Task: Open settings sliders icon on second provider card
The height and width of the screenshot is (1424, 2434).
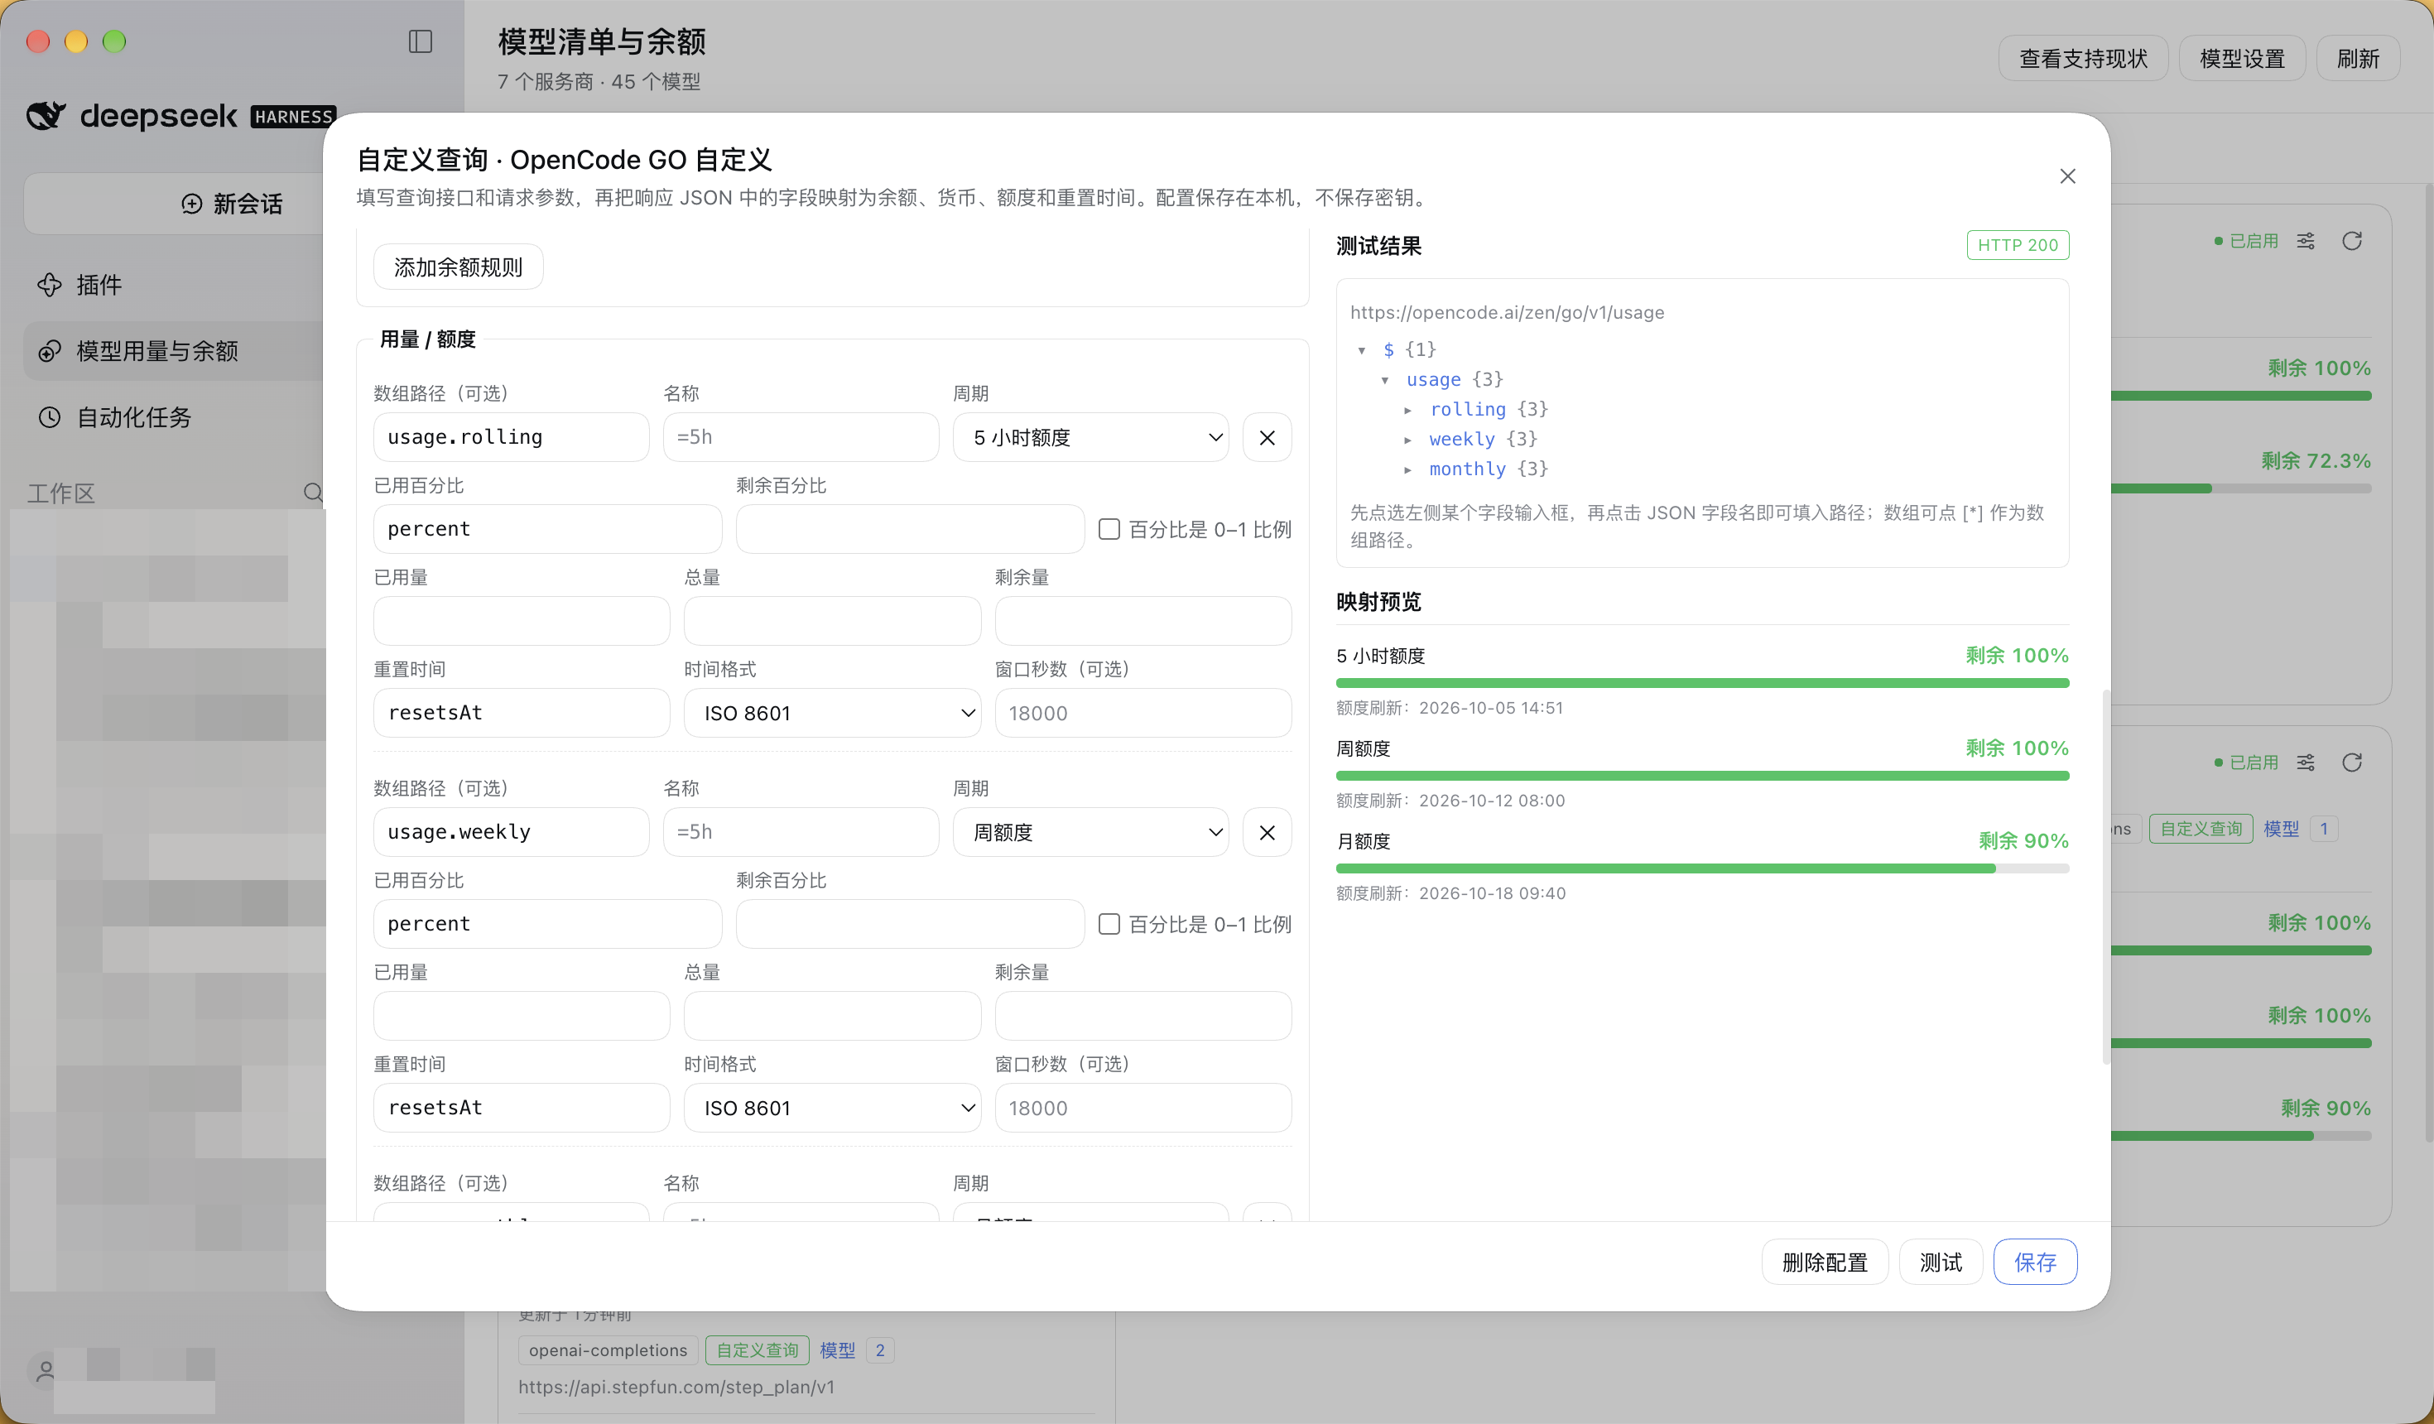Action: point(2306,763)
